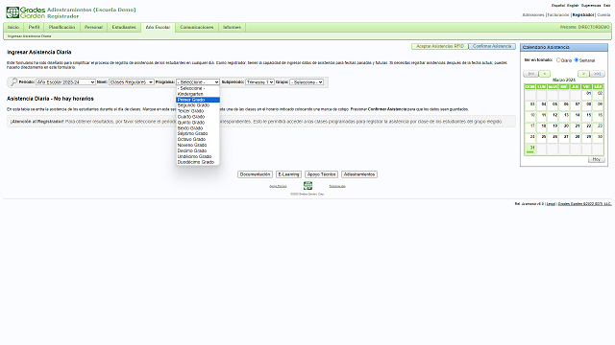This screenshot has width=615, height=345.
Task: Jump to previous year in calendar
Action: click(530, 74)
